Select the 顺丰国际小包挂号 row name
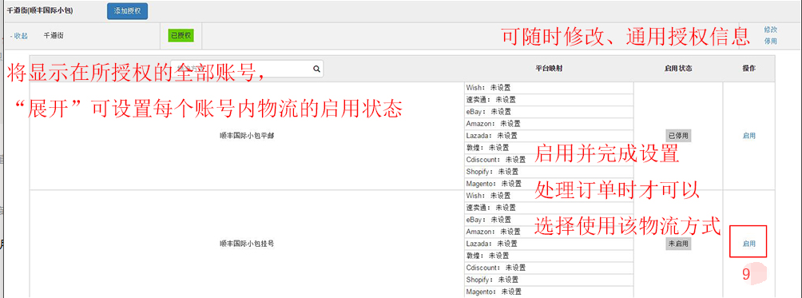The width and height of the screenshot is (802, 298). (247, 244)
